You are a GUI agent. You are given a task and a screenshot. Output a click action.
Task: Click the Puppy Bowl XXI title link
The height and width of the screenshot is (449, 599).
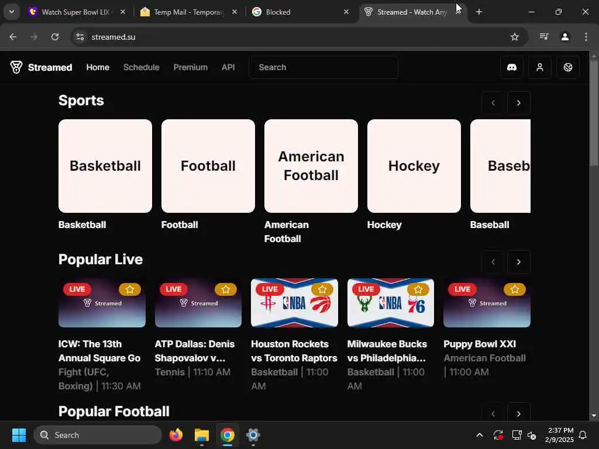pos(480,344)
